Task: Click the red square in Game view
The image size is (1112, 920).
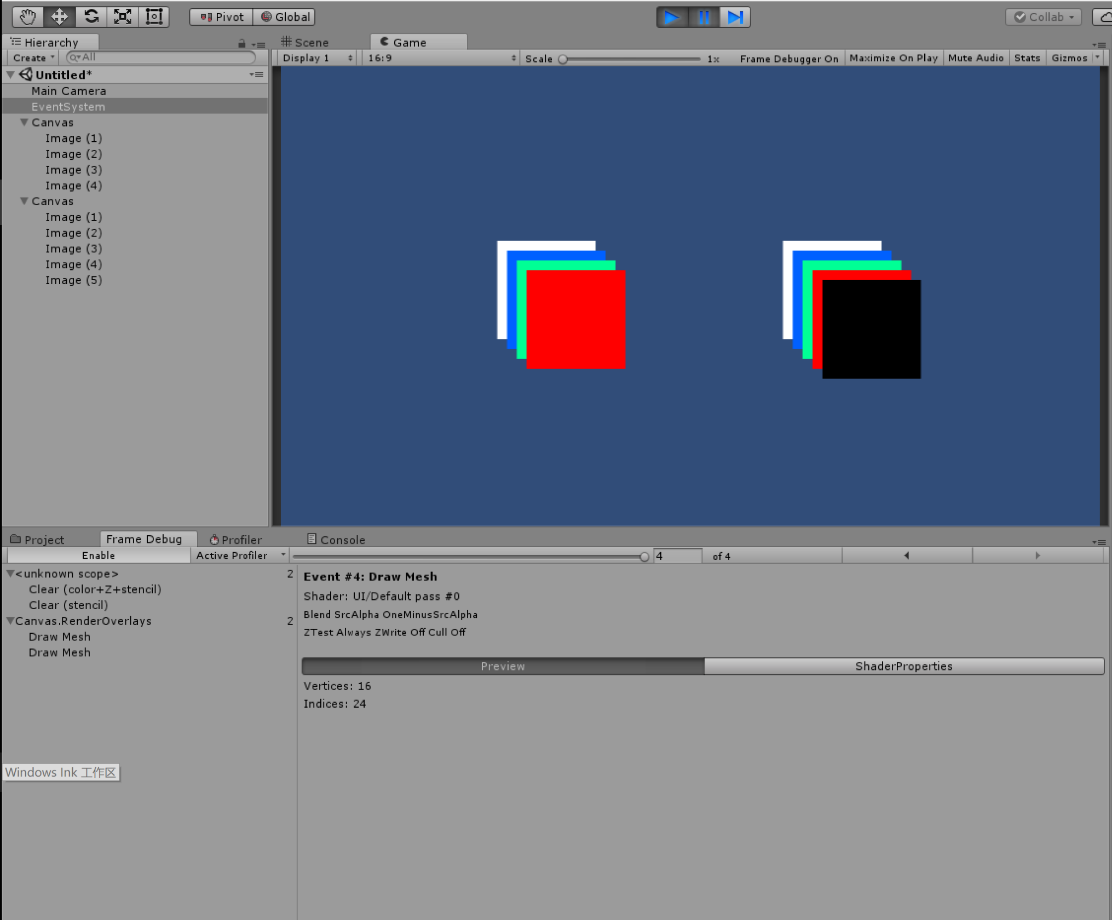Action: pyautogui.click(x=576, y=320)
